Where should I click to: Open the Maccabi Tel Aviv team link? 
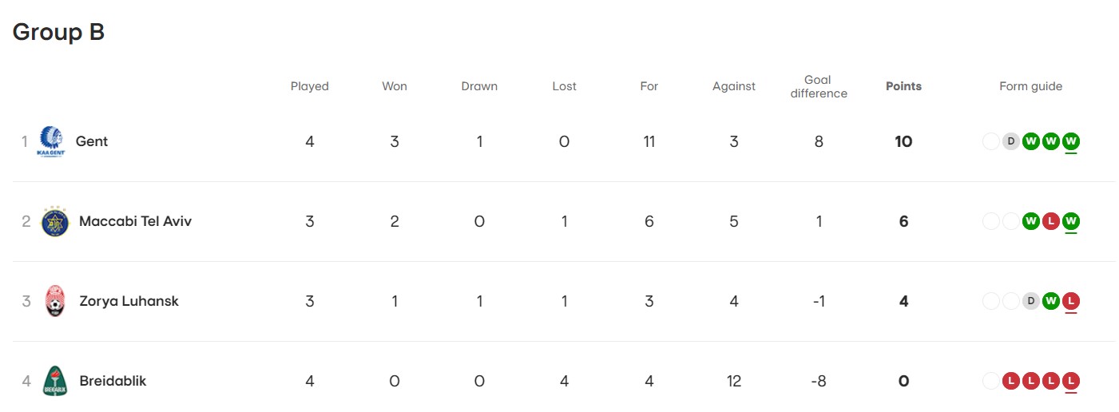(135, 221)
